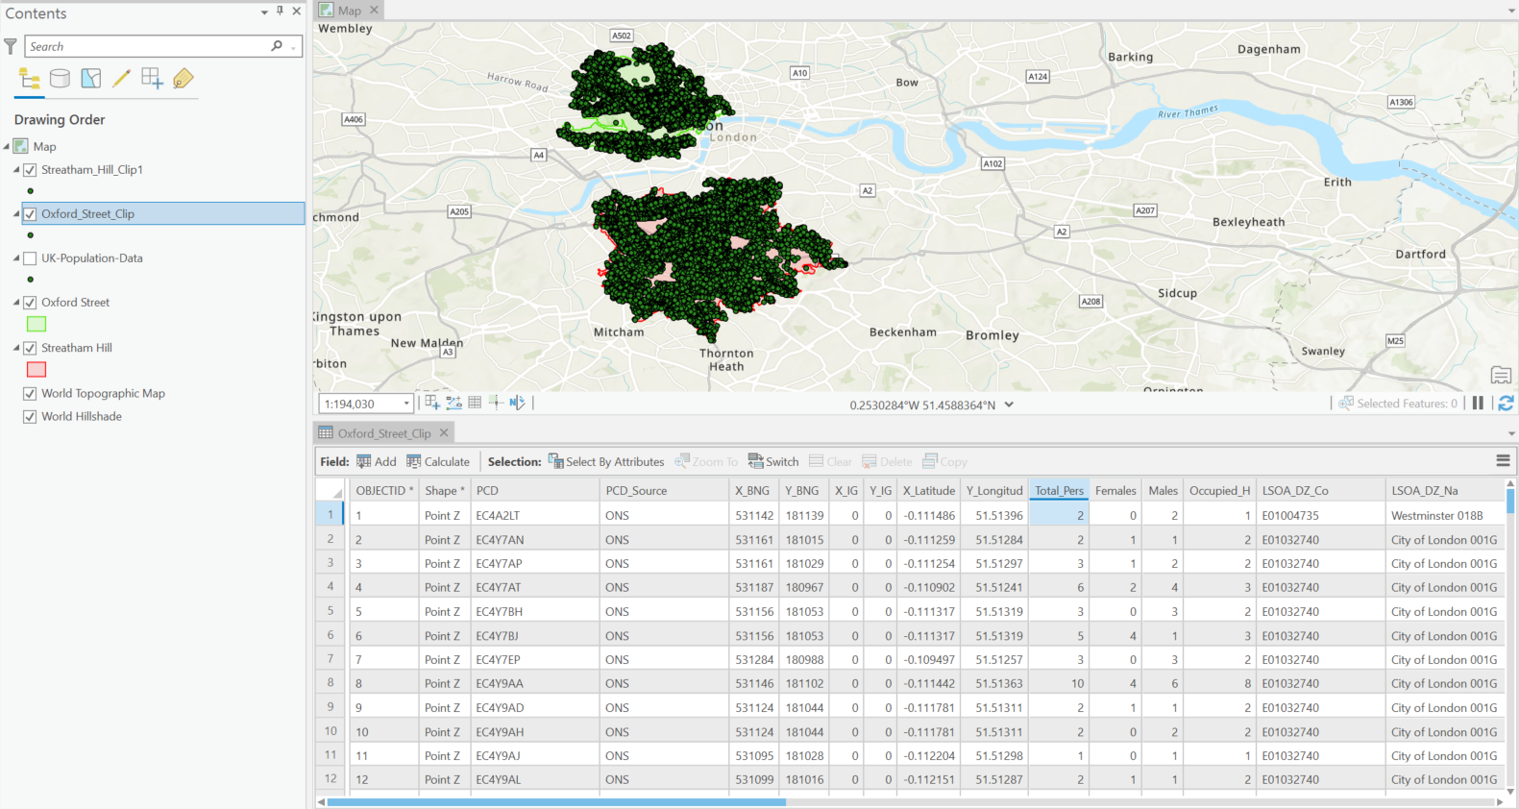Open List By Labeling tag view
The height and width of the screenshot is (809, 1519).
pos(183,79)
